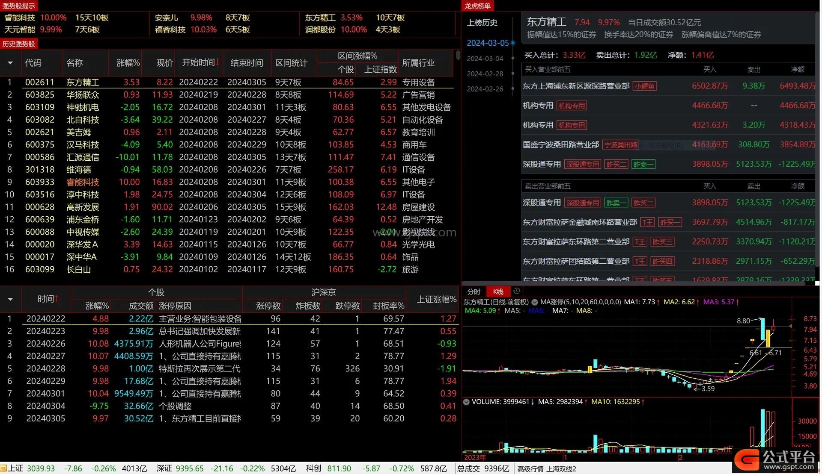822x474 pixels.
Task: Click 安奈儿 in the strong stock tips
Action: pos(167,18)
